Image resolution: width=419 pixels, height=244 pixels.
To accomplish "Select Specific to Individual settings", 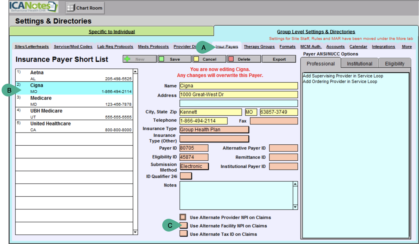I will click(112, 32).
